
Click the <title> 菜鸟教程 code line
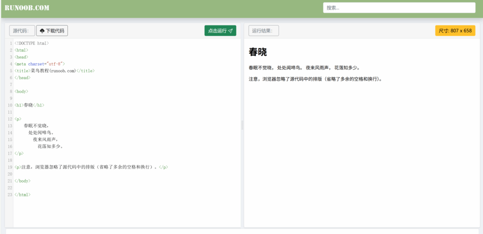coord(54,71)
